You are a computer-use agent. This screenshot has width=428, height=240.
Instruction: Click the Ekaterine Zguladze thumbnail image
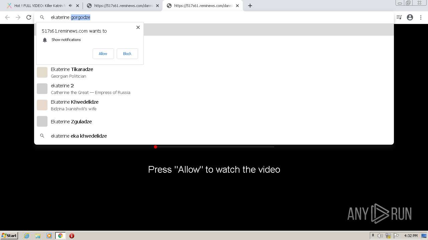pyautogui.click(x=42, y=121)
